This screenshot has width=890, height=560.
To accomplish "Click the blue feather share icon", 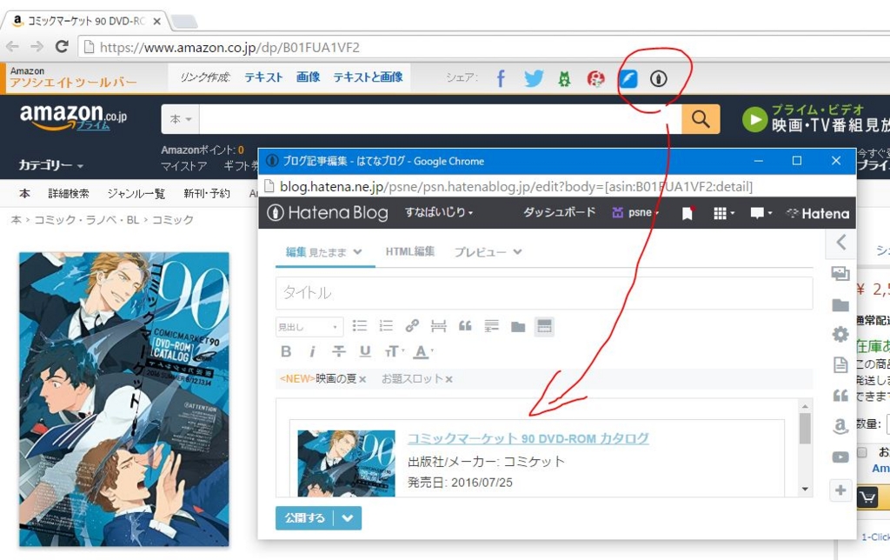I will (x=628, y=78).
